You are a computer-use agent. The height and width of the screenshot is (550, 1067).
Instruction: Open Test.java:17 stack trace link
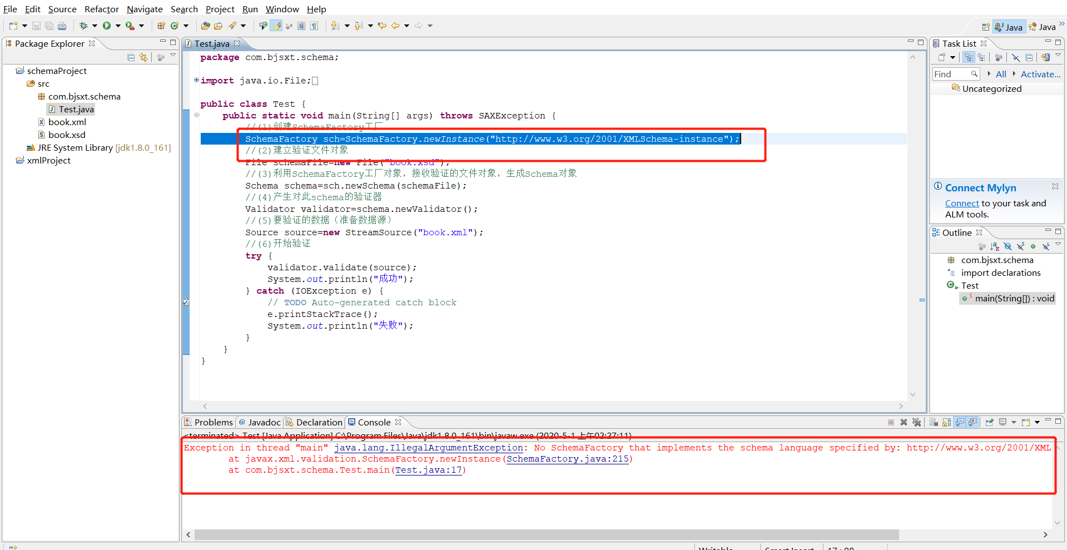click(x=429, y=470)
